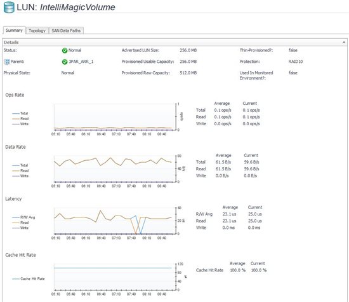Click the Cache Hit Rate average 100.0 %
This screenshot has width=349, height=302.
pyautogui.click(x=238, y=270)
